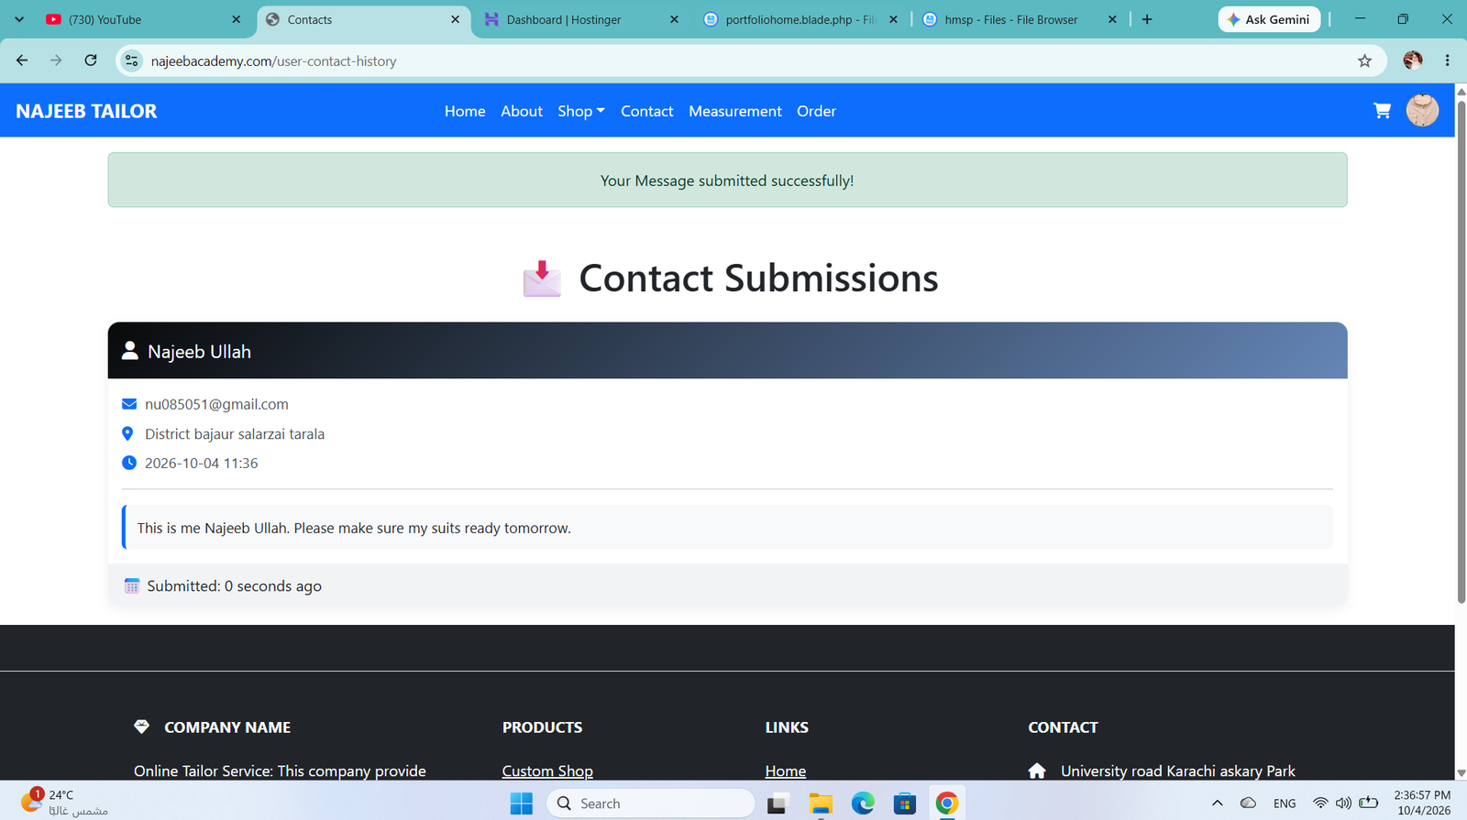Click the NAJEEB TAILOR brand logo
1467x820 pixels.
pos(86,111)
